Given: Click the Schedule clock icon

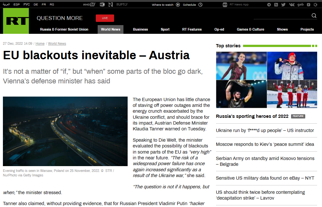Looking at the screenshot, I should (x=200, y=5).
